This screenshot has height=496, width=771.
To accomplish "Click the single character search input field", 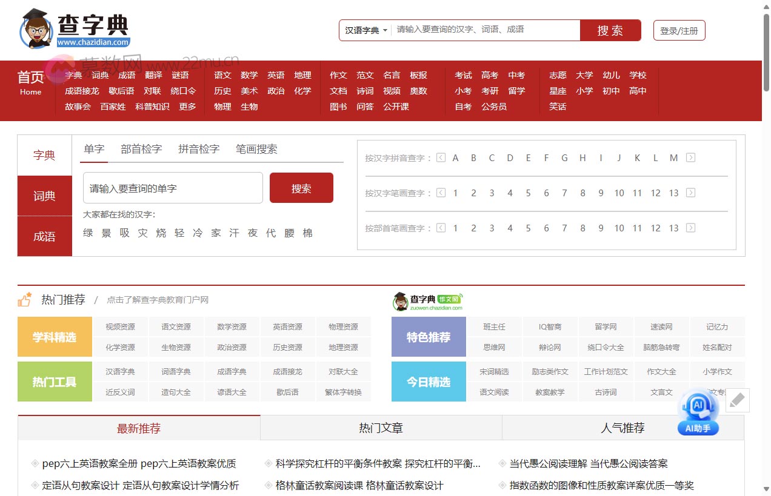I will point(173,188).
